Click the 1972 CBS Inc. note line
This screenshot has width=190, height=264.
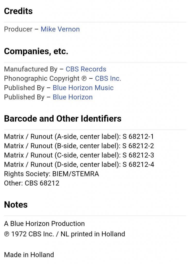(64, 234)
